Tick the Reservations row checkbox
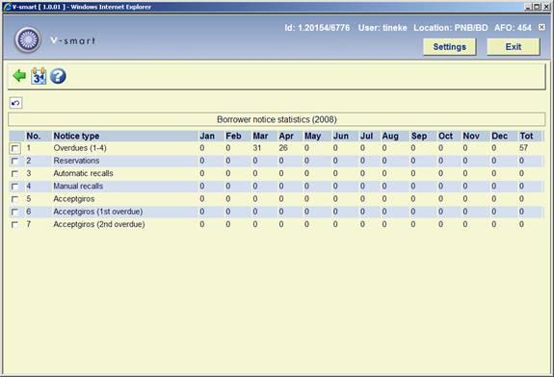This screenshot has width=554, height=377. (x=14, y=162)
